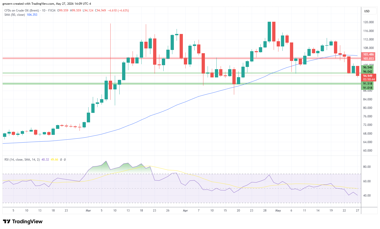This screenshot has width=380, height=229.
Task: Click the 96.546 green level label
Action: tap(368, 67)
